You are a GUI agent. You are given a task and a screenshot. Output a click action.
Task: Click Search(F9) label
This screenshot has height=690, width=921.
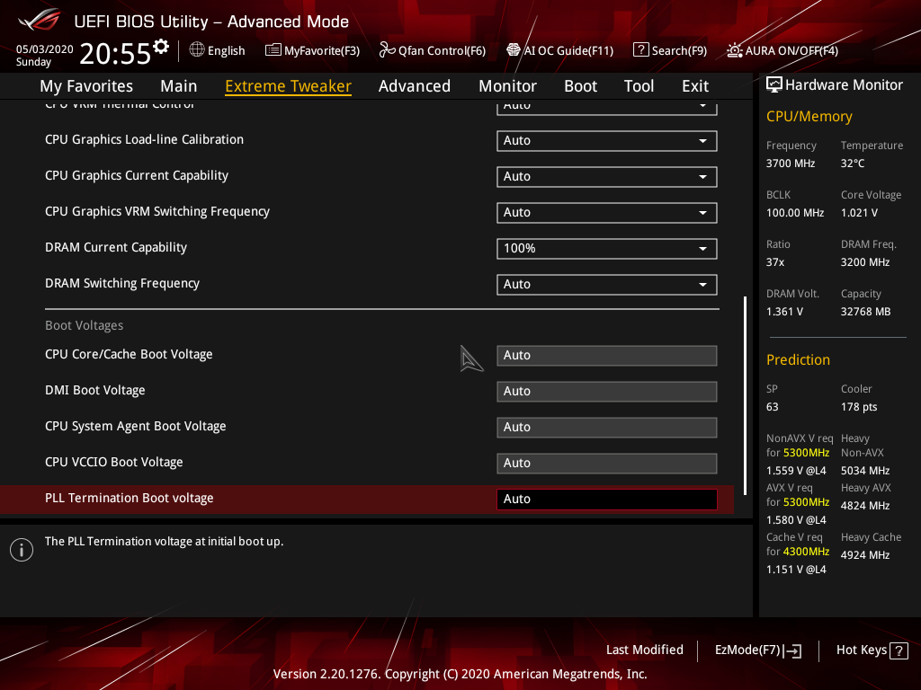pos(679,51)
